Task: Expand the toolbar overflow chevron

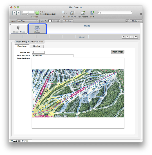Action: pyautogui.click(x=141, y=14)
